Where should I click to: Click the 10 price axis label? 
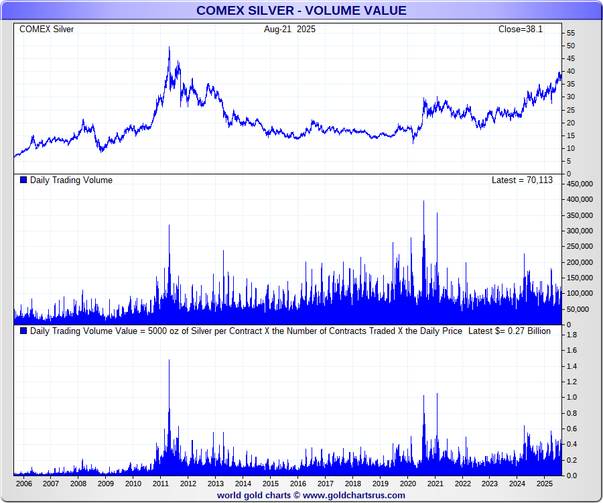571,148
